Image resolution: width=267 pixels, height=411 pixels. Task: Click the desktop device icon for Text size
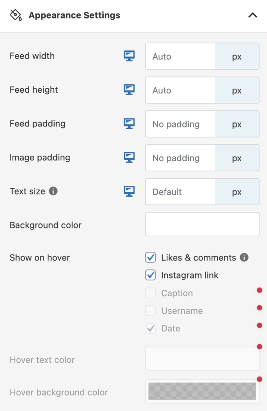tap(129, 191)
